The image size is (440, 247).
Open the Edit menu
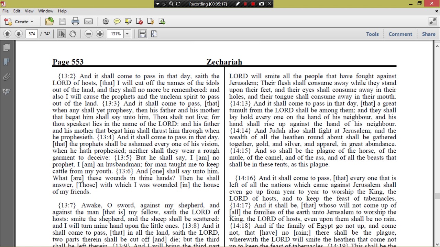coord(16,11)
